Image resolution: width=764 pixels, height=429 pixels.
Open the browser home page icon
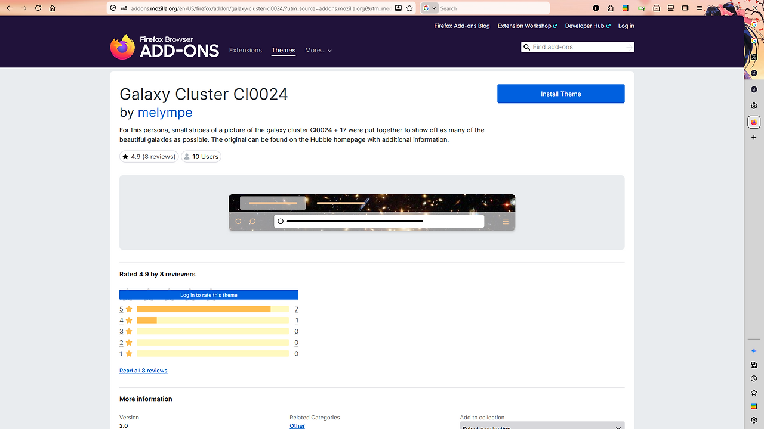click(x=52, y=8)
